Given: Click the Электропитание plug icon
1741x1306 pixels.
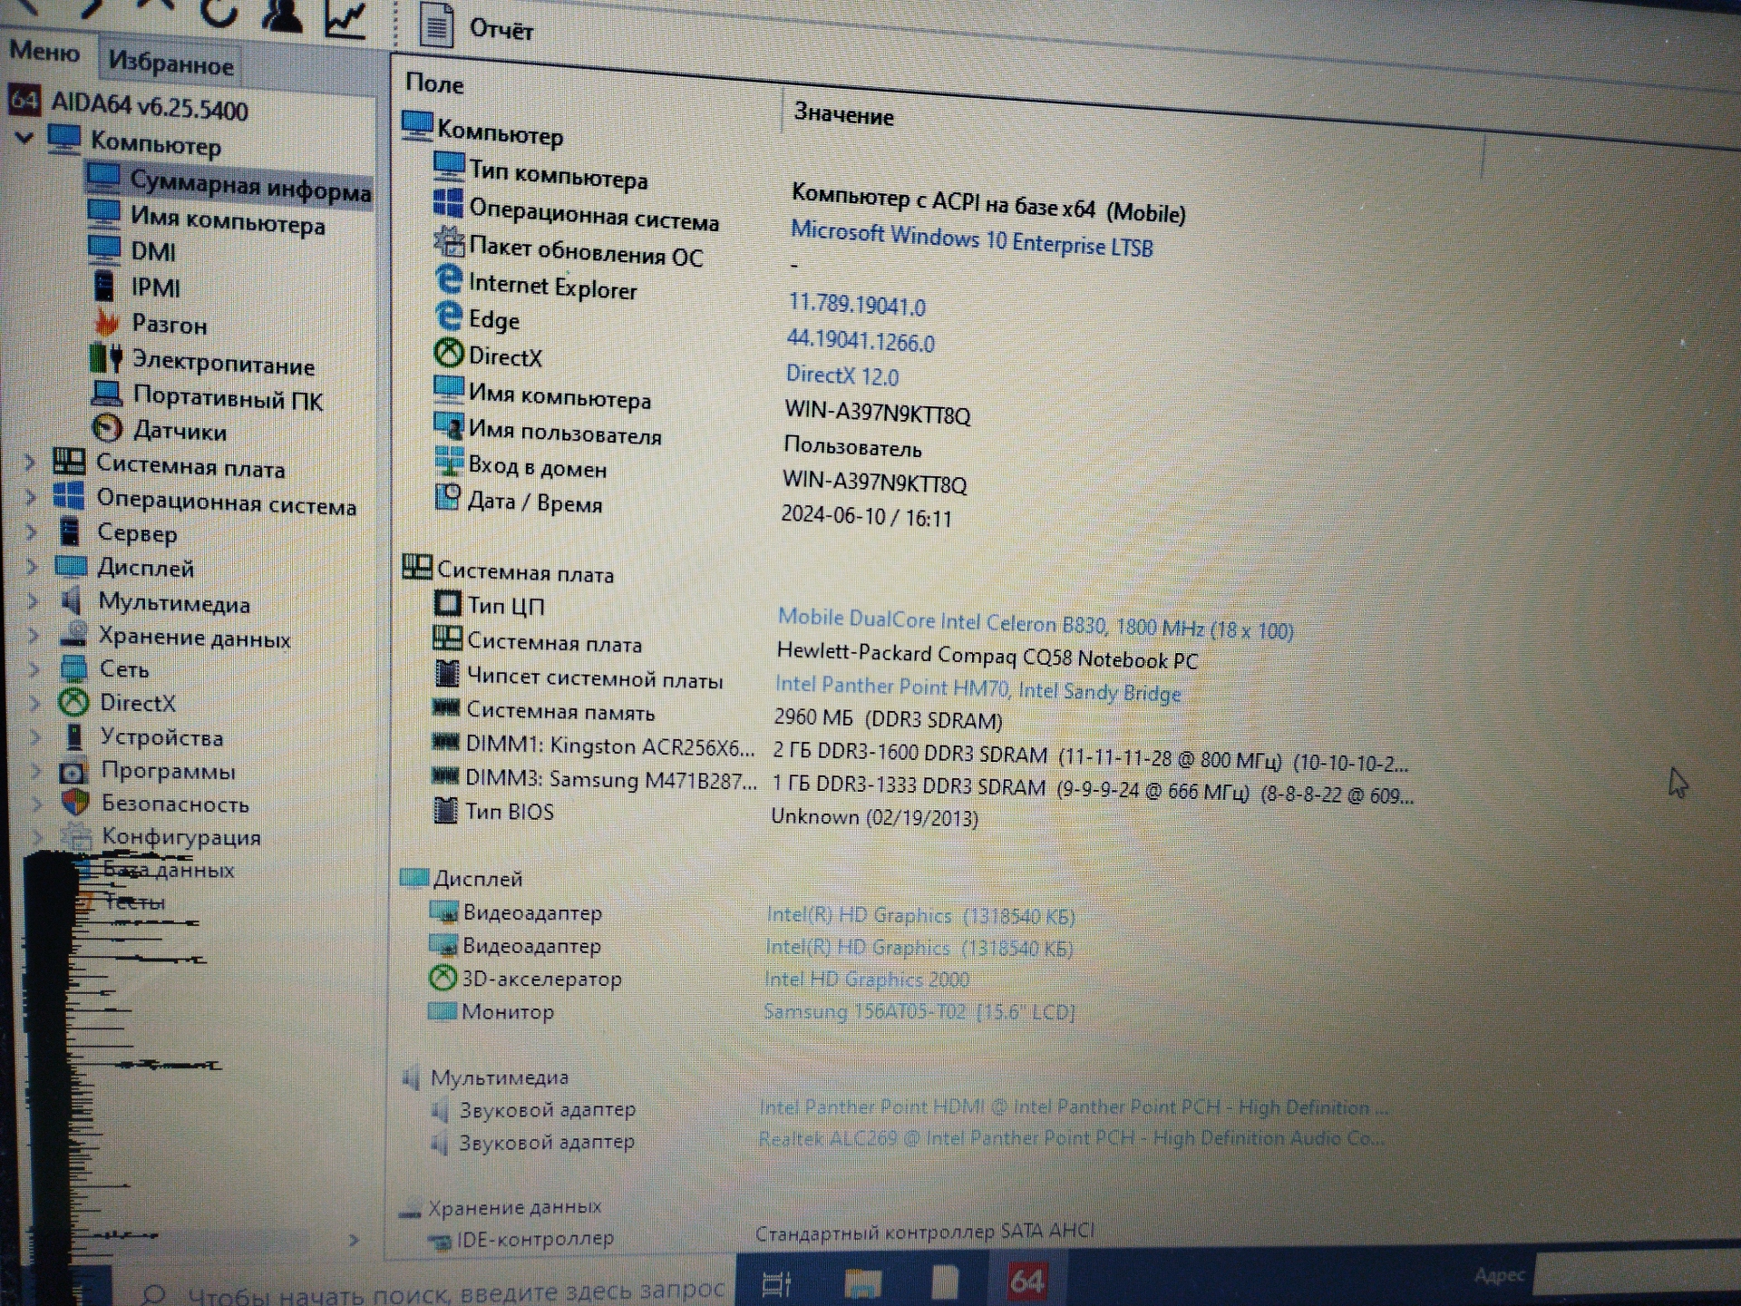Looking at the screenshot, I should click(x=106, y=359).
